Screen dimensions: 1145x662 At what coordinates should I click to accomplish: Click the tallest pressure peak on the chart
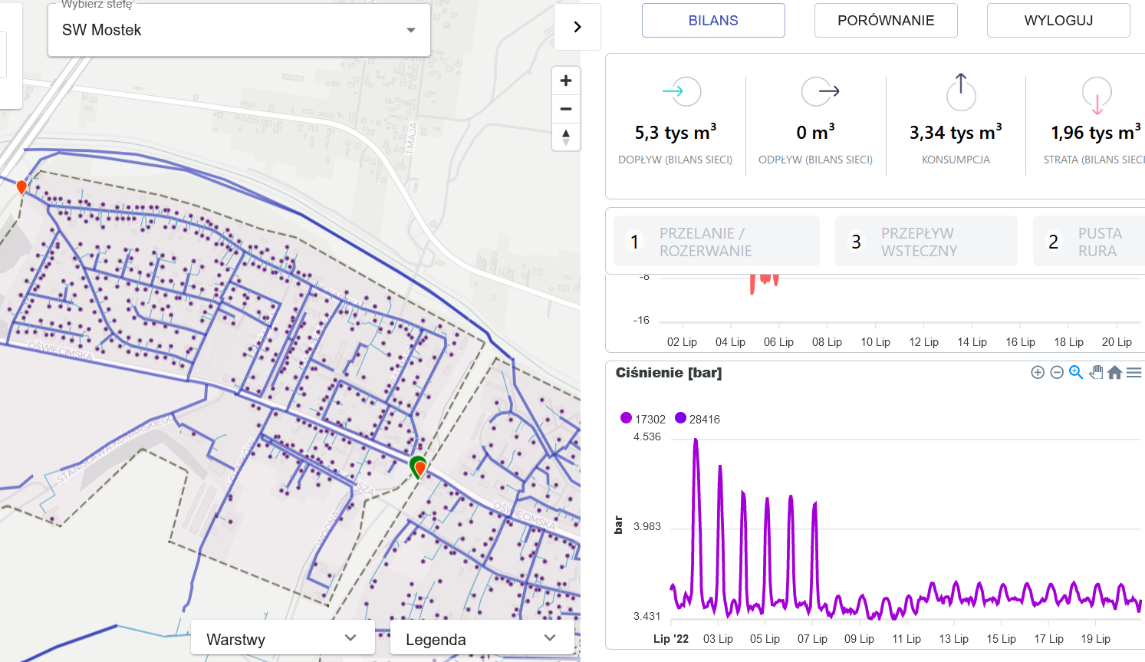pyautogui.click(x=696, y=440)
